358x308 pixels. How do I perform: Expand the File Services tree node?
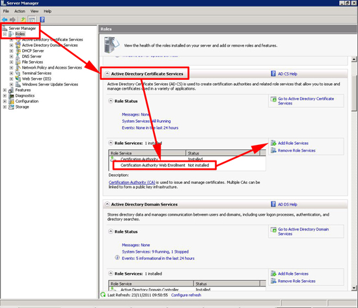click(x=11, y=62)
